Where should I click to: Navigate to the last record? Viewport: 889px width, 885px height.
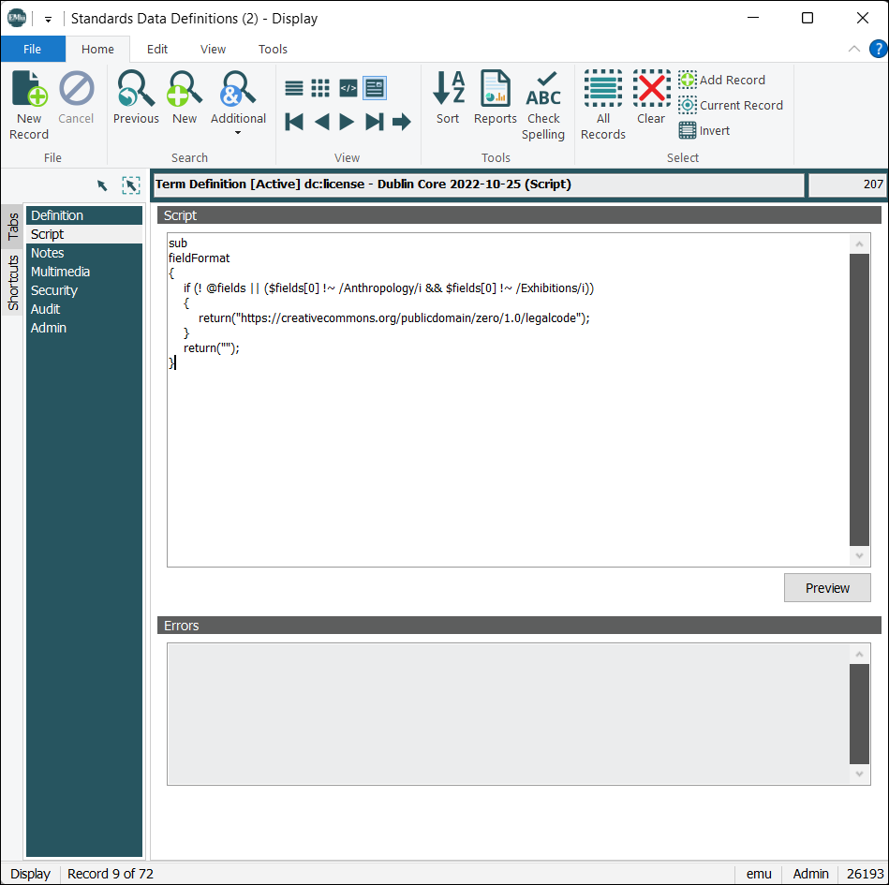[x=374, y=121]
